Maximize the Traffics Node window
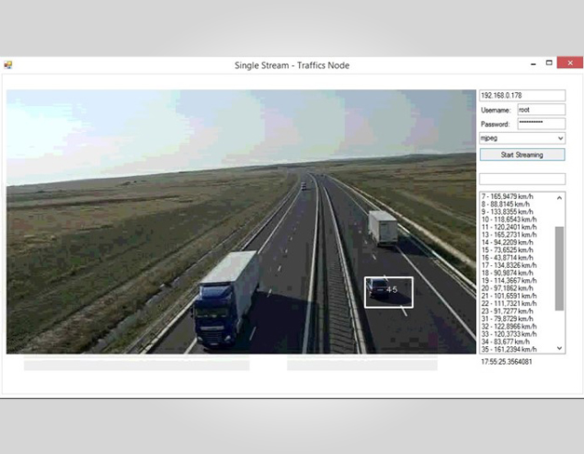 click(x=550, y=63)
